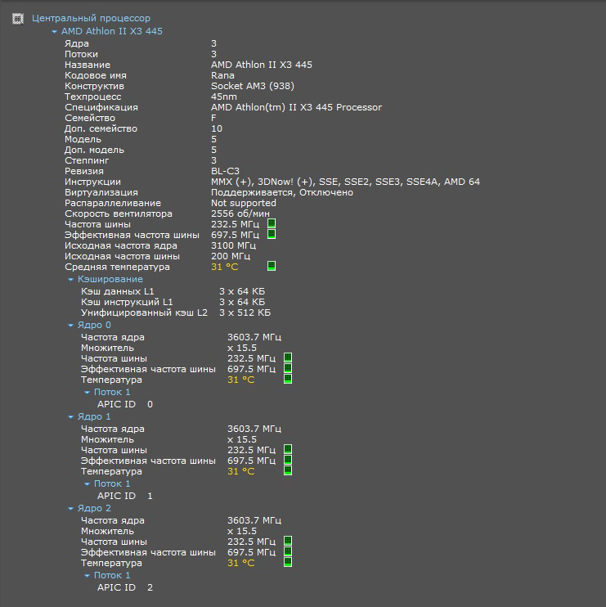The image size is (606, 607).
Task: Select the Степпинг row
Action: point(141,160)
